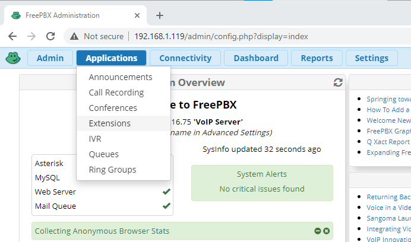Click the System Alerts box
This screenshot has width=411, height=242.
262,183
